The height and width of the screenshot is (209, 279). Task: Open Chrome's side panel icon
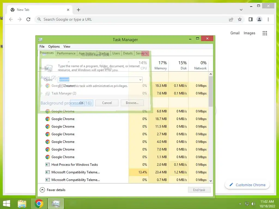(251, 19)
